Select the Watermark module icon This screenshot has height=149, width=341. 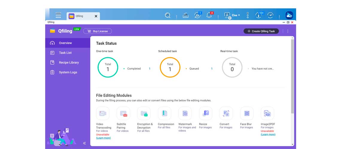(x=185, y=114)
